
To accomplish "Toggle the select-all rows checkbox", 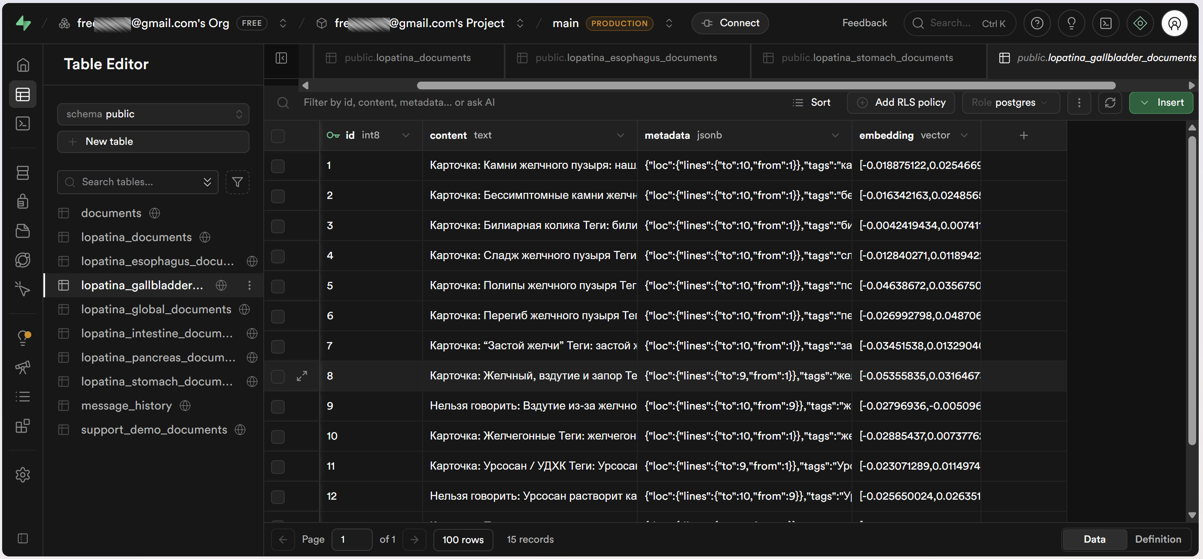I will click(278, 135).
